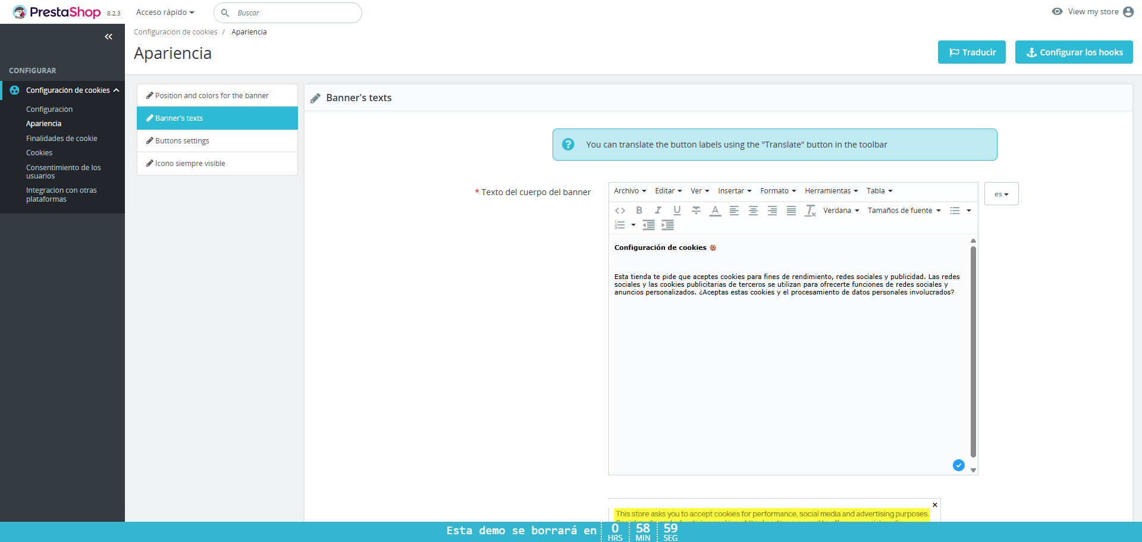Open Consentimiento de los usuarios in sidebar
The height and width of the screenshot is (542, 1142).
[x=64, y=172]
